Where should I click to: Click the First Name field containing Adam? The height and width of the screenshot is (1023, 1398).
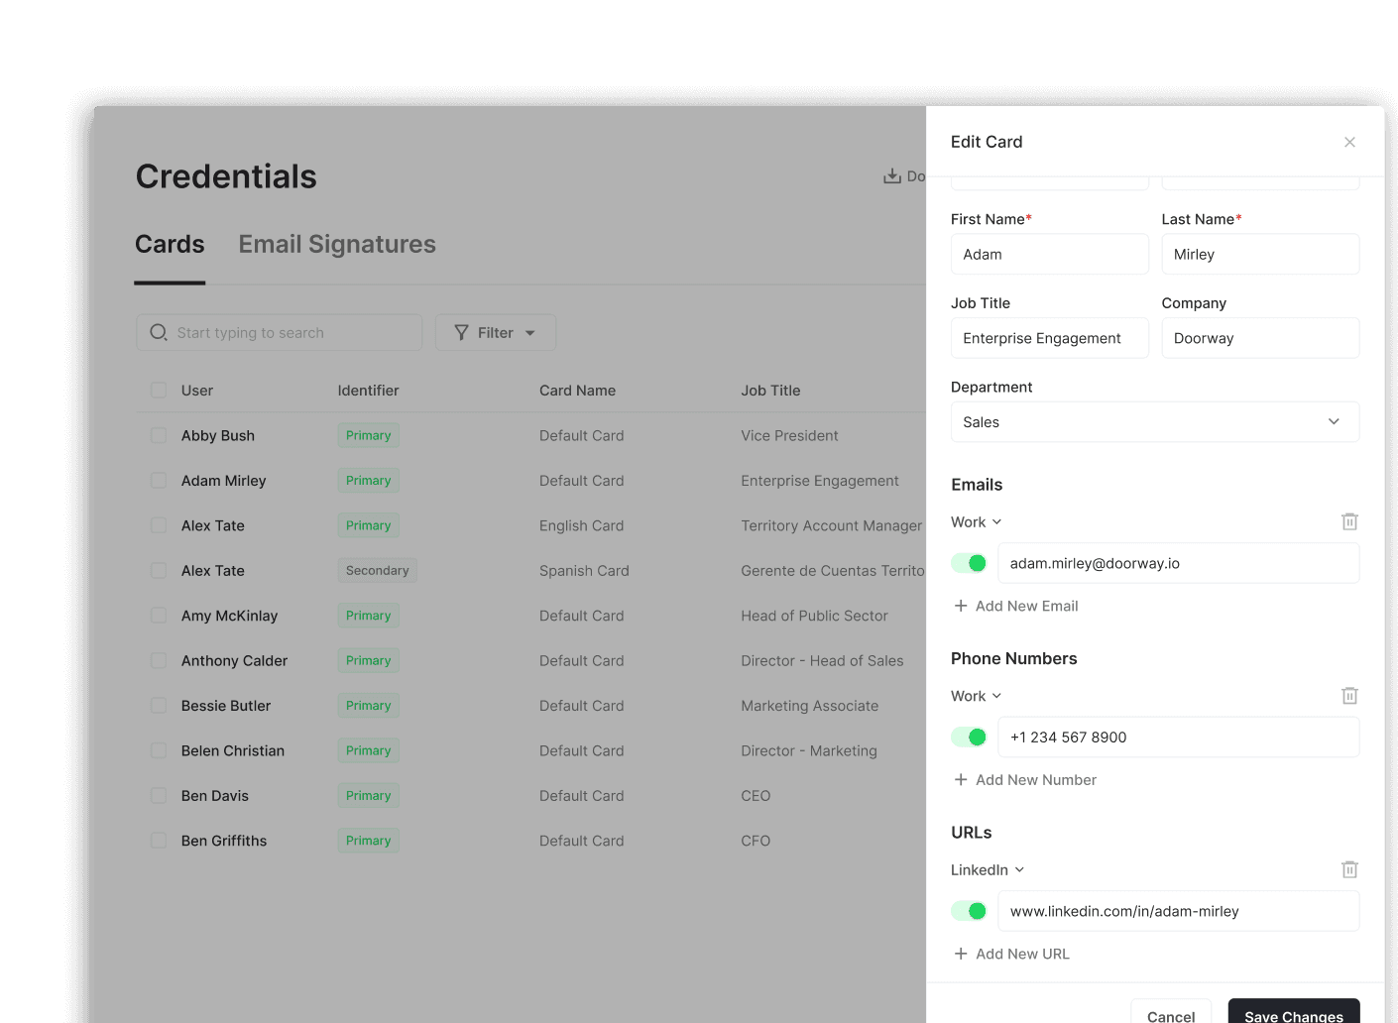(1050, 254)
